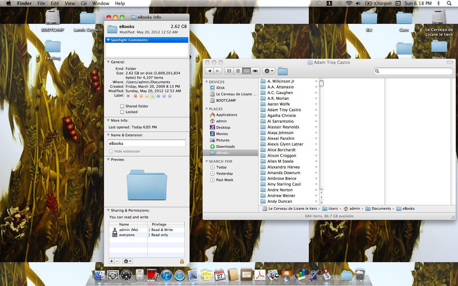
Task: Open Dashboard from the Dock
Action: click(126, 275)
